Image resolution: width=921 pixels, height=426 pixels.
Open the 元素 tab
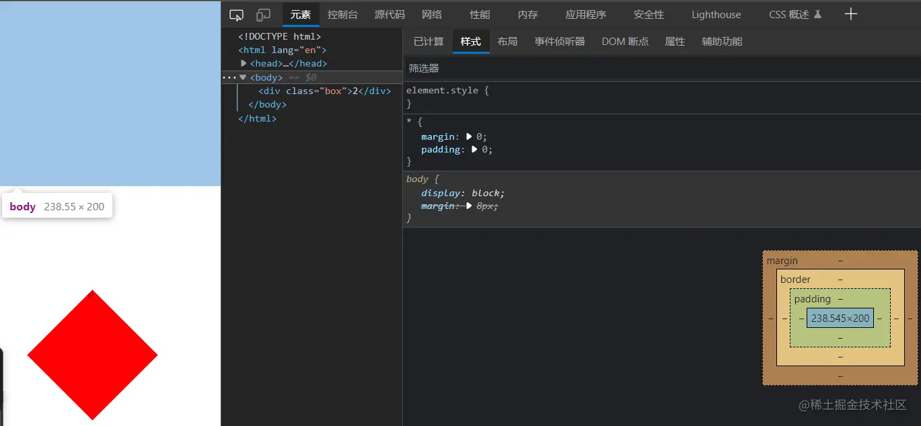301,15
